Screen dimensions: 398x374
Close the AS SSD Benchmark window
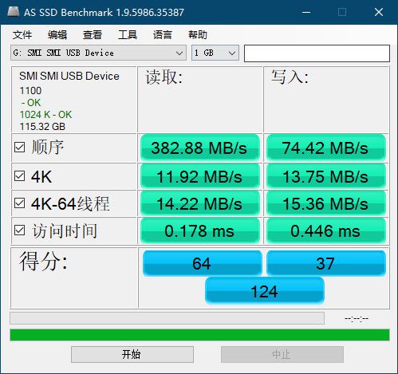pos(379,12)
